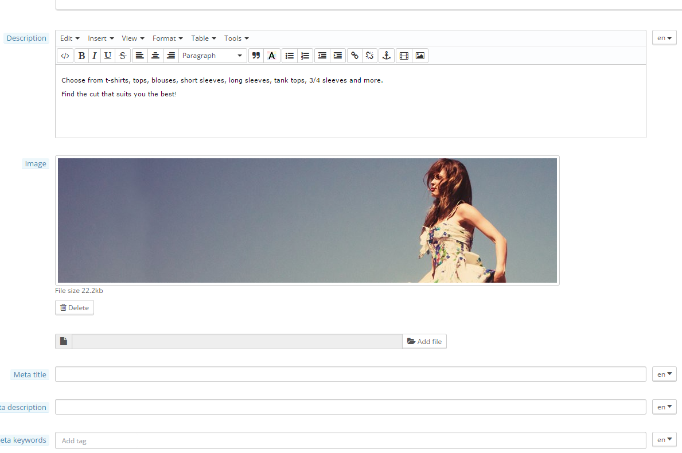
Task: Toggle underline text formatting
Action: 108,56
